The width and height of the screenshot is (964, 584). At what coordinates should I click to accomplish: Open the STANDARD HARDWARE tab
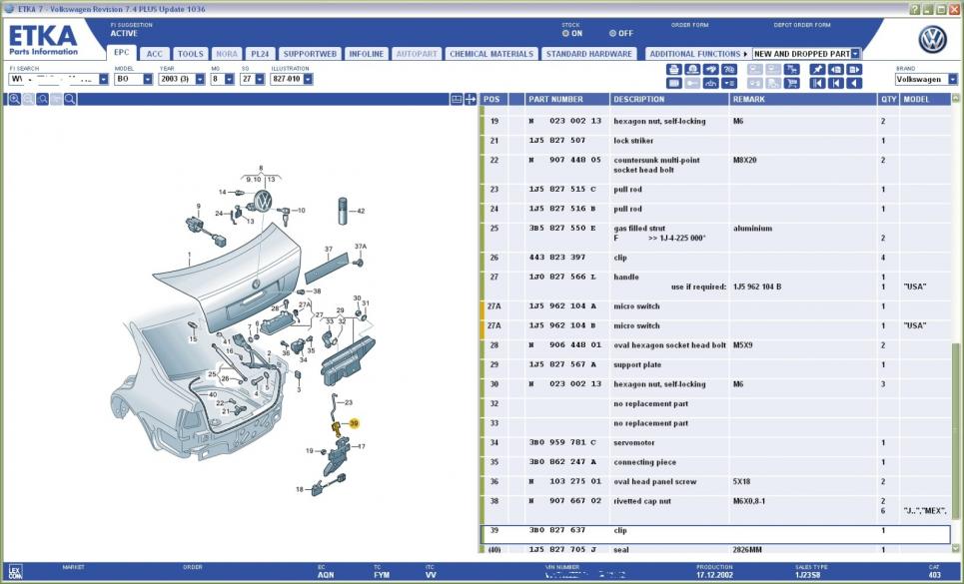click(x=589, y=54)
